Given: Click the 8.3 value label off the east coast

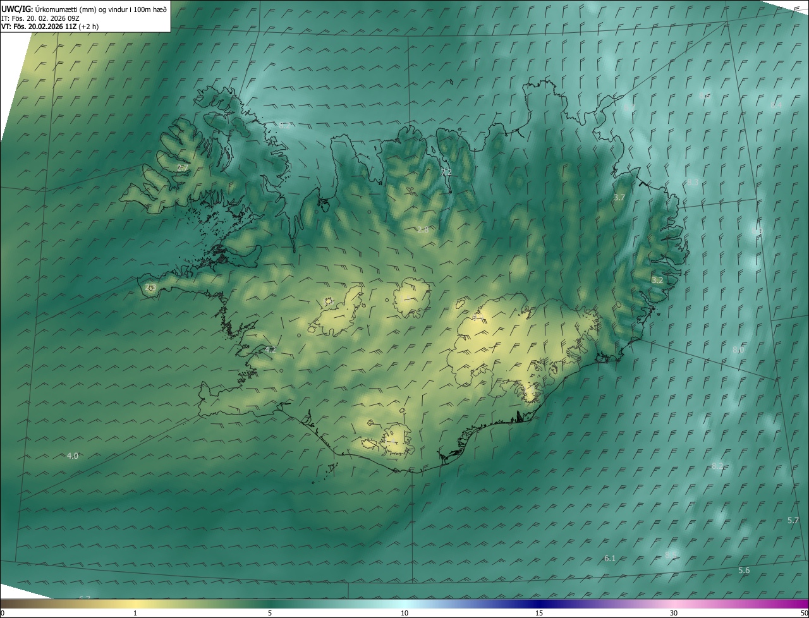Looking at the screenshot, I should (693, 183).
